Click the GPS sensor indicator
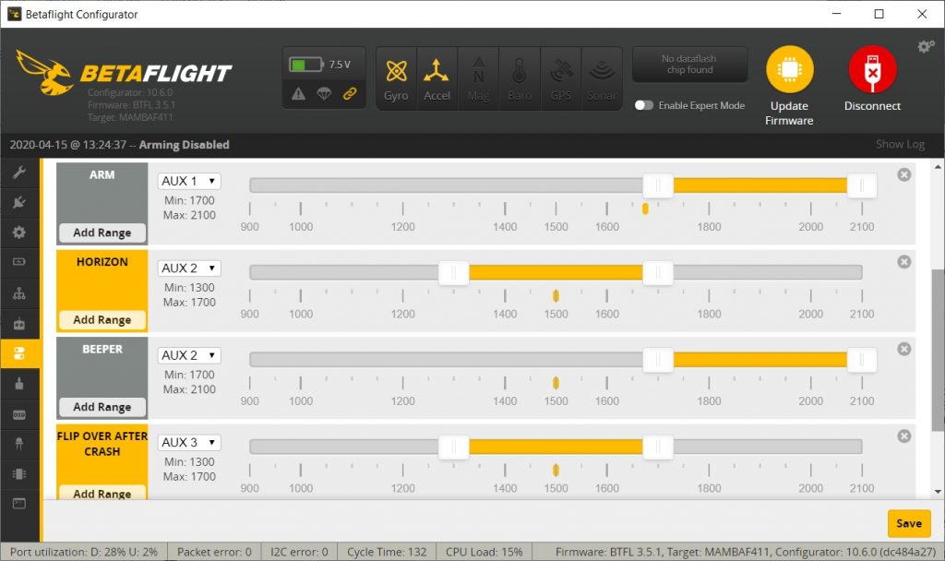This screenshot has height=561, width=945. 560,79
